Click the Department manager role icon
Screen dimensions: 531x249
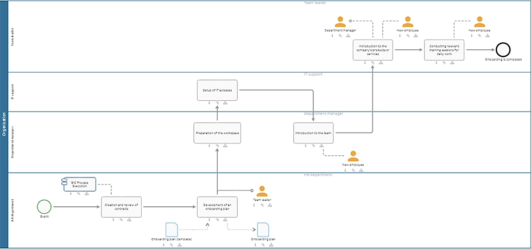(x=340, y=22)
